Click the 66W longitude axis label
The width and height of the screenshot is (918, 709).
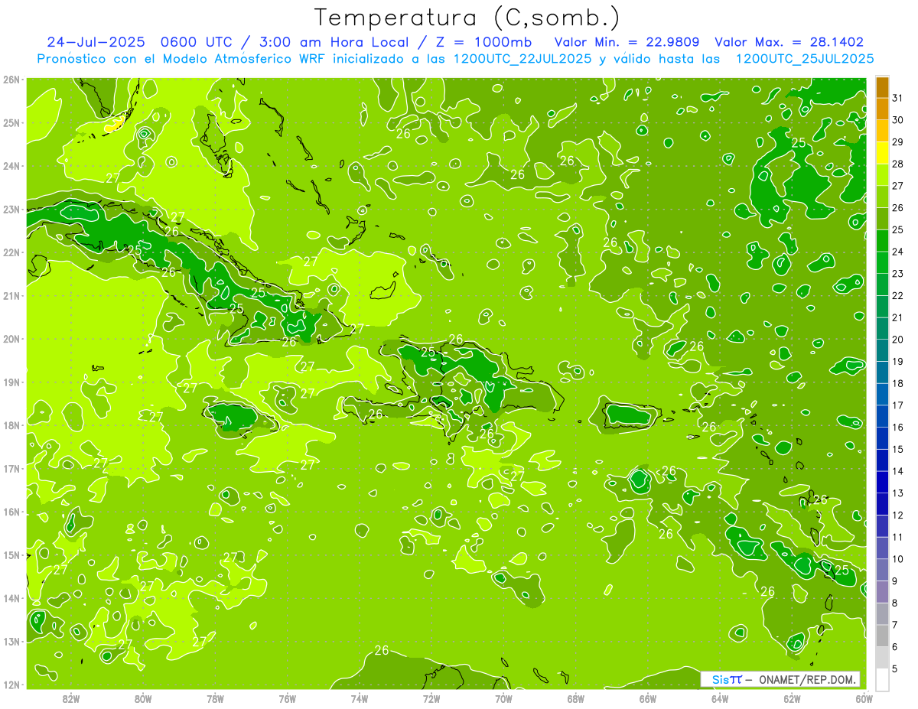click(648, 698)
